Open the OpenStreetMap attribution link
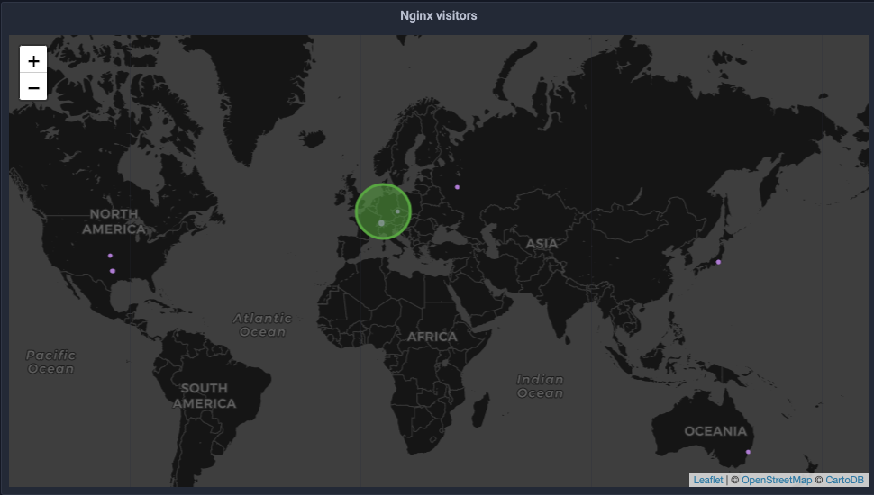Image resolution: width=874 pixels, height=495 pixels. point(776,480)
